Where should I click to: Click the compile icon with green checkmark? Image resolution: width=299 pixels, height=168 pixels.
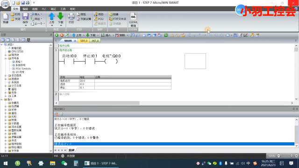67,35
